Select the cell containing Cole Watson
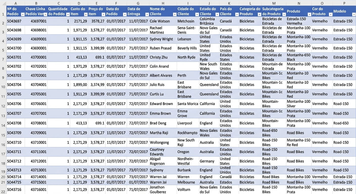Image resolution: width=356 pixels, height=194 pixels. click(x=163, y=21)
